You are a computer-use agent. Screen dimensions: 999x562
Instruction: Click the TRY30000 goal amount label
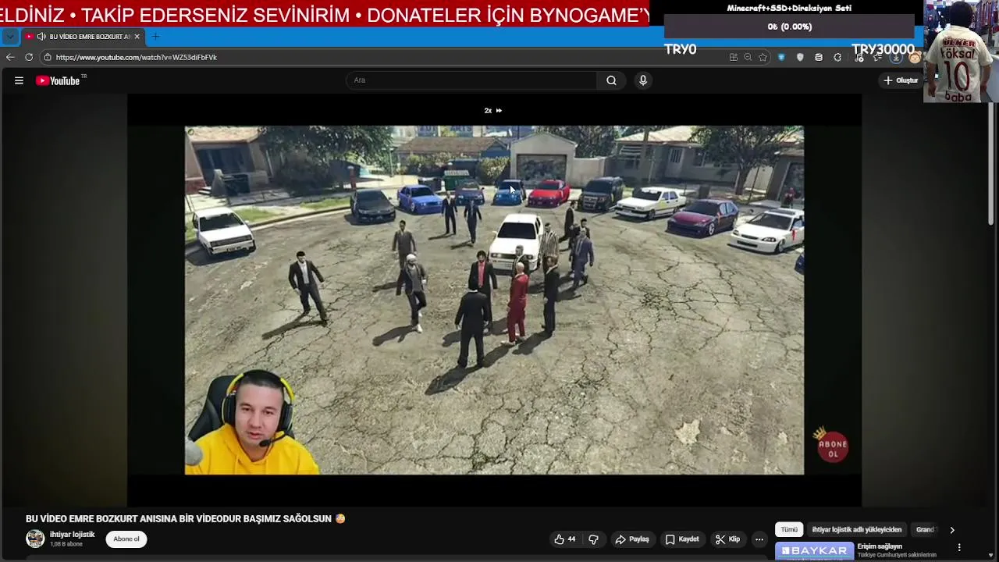click(x=883, y=49)
